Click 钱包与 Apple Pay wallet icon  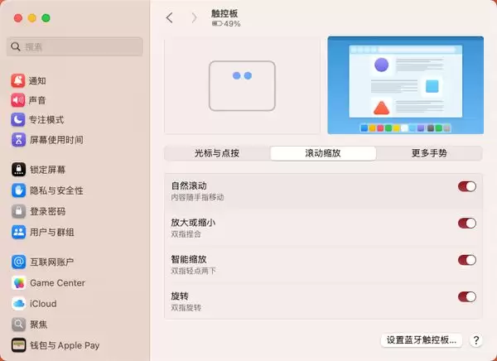[x=18, y=344]
